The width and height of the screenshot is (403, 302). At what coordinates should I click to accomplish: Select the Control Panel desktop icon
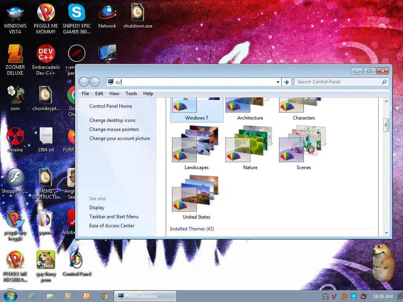tap(77, 264)
